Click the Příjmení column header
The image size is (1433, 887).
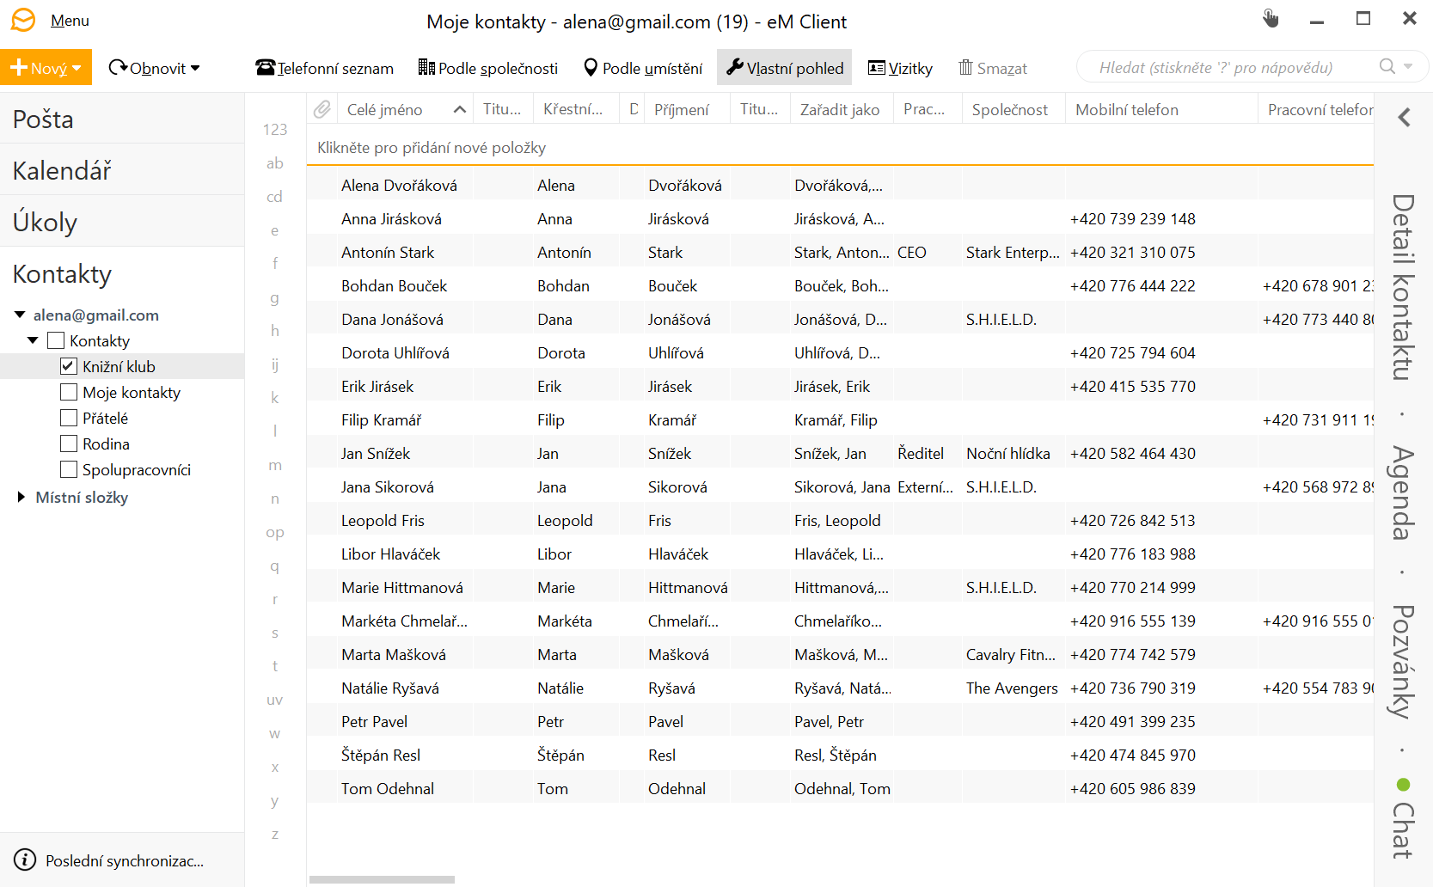[687, 109]
